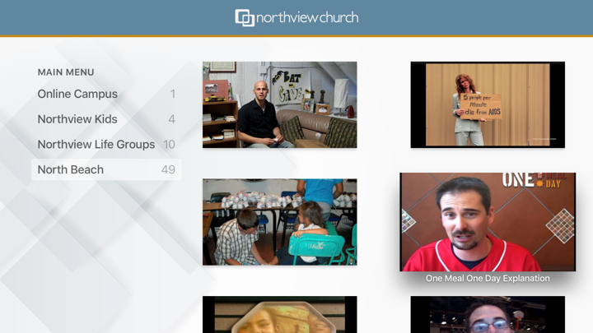Select Northview Kids in main menu
The image size is (593, 333).
point(106,119)
